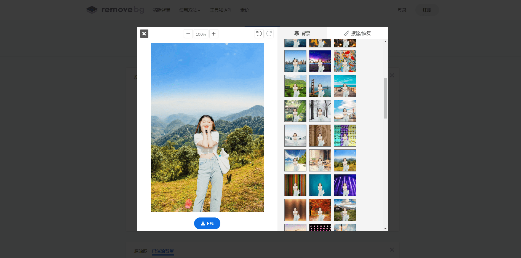Expand the 使用方法 dropdown menu
The image size is (521, 258).
pos(190,10)
